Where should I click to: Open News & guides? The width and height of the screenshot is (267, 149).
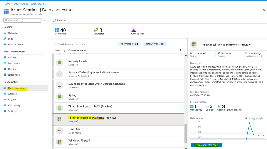(16, 44)
